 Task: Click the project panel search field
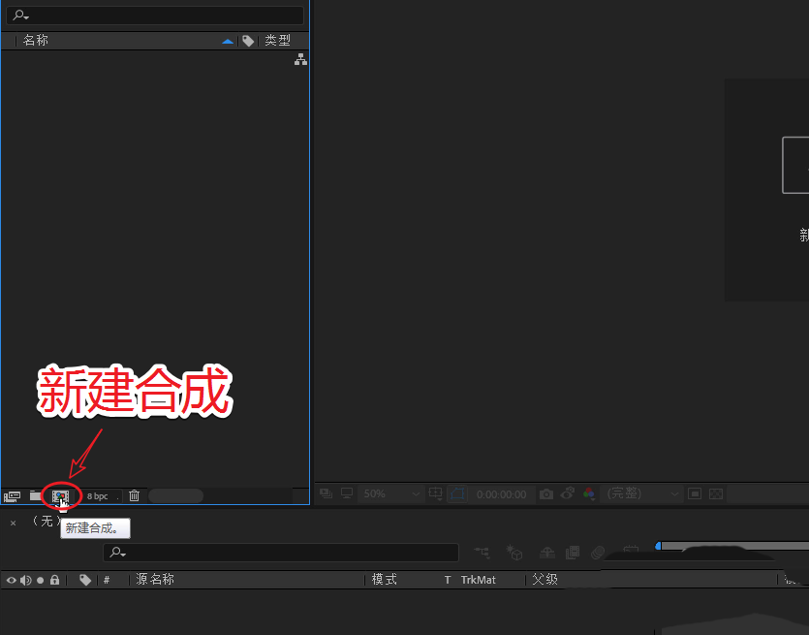155,15
